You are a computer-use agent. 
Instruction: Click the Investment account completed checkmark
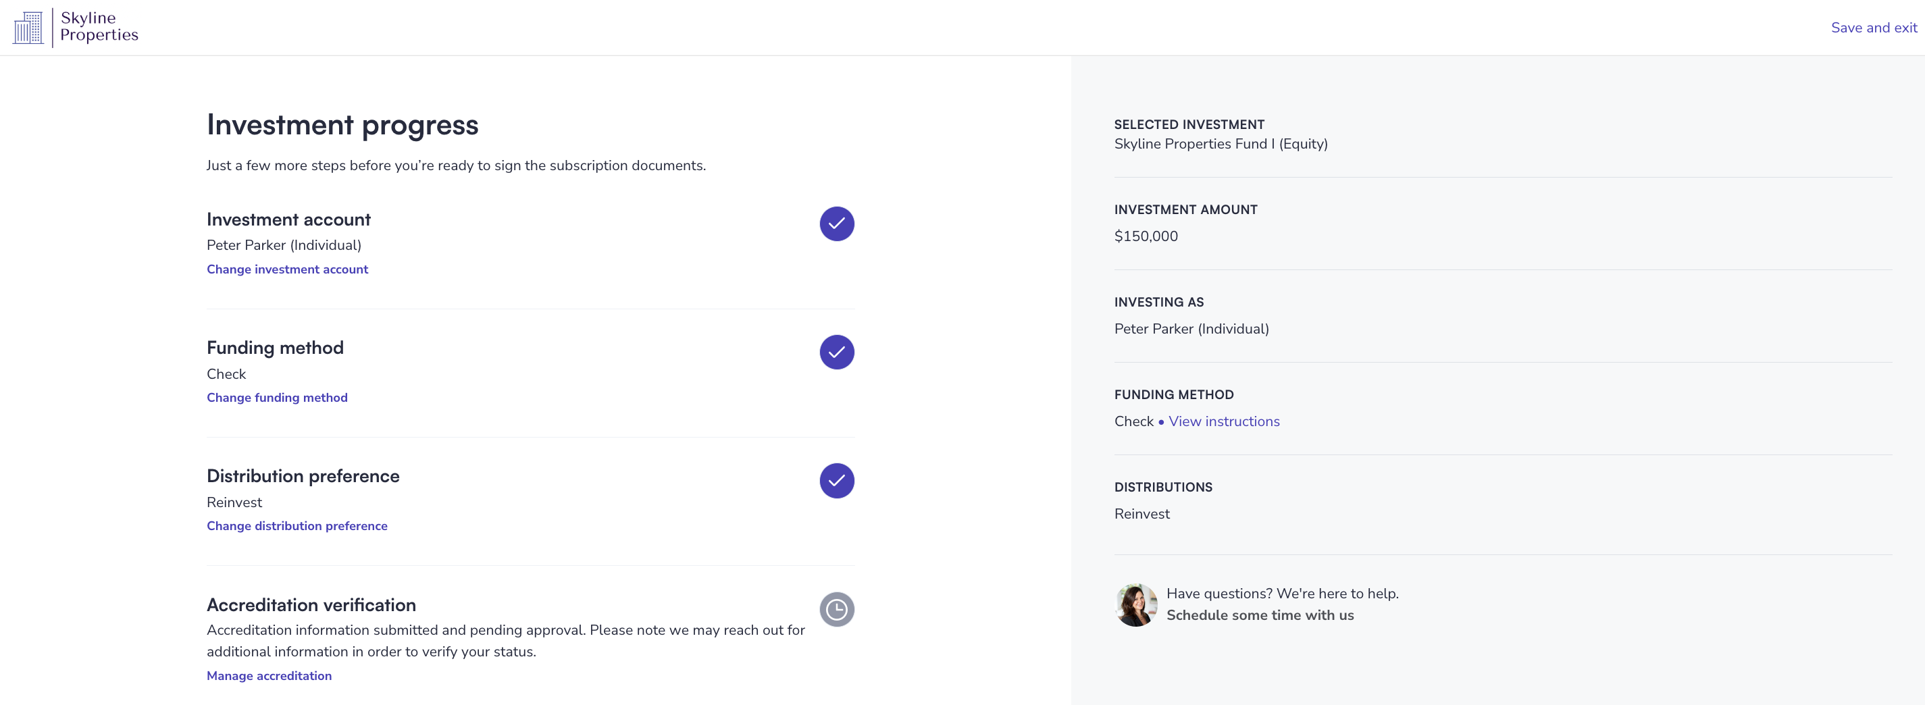pyautogui.click(x=836, y=224)
